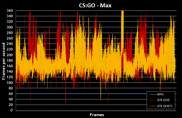Click the blue 60Hz reference line in the chart
182x118 pixels.
point(81,94)
